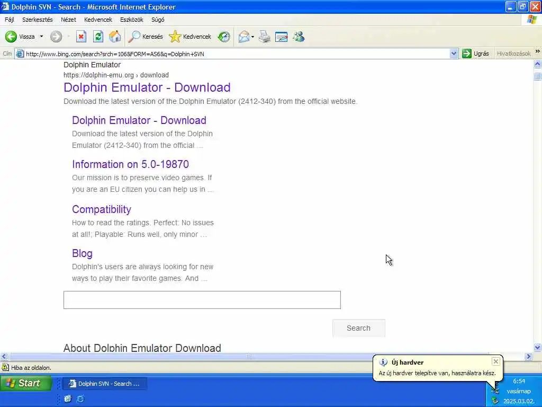Stop loading with the red X icon
This screenshot has height=407, width=542.
pos(81,37)
